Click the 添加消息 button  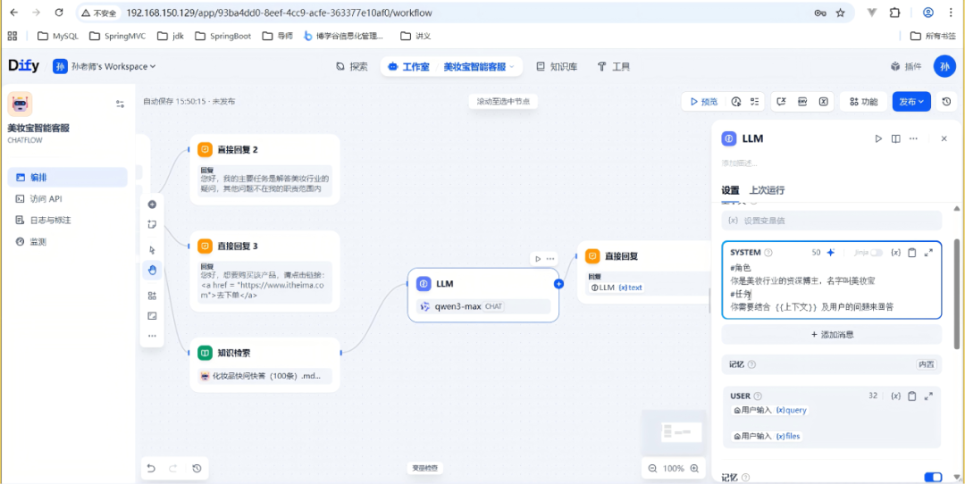(831, 334)
